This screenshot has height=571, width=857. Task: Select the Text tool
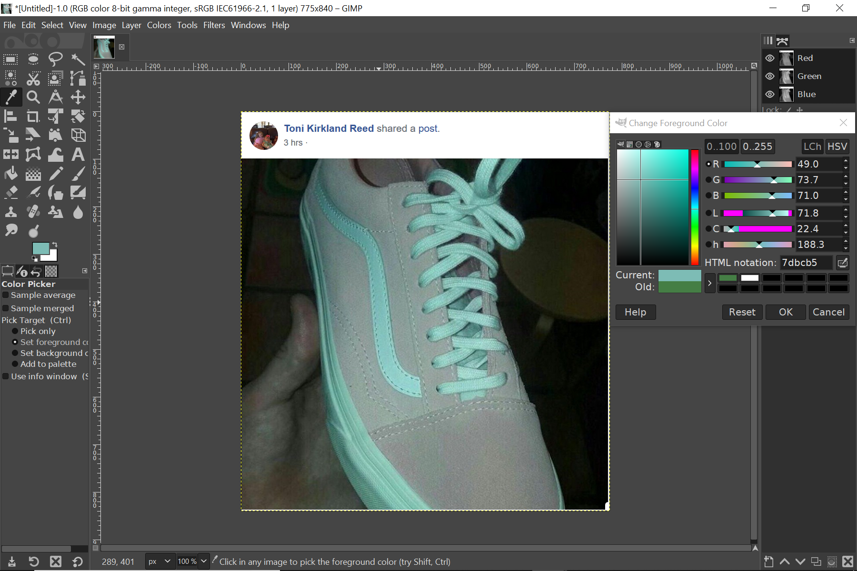coord(78,155)
